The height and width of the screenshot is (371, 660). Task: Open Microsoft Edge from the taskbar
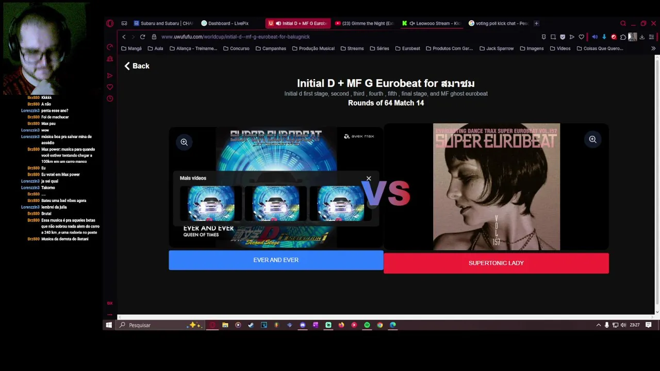(393, 325)
